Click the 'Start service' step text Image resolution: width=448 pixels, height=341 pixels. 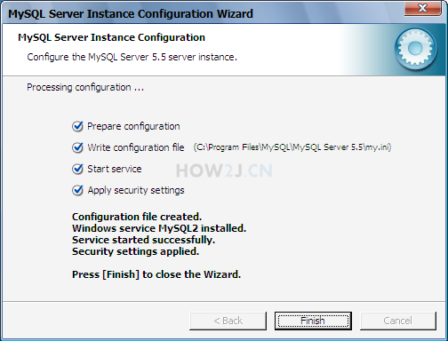(115, 169)
